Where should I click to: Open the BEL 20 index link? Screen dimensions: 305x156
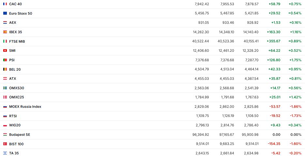point(15,69)
